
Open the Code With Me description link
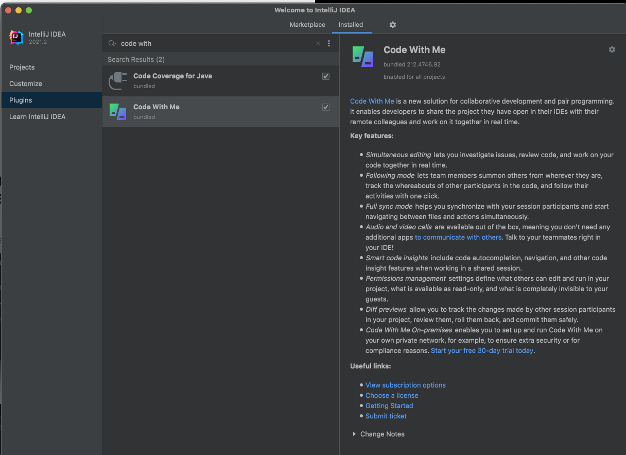[372, 101]
